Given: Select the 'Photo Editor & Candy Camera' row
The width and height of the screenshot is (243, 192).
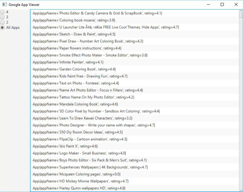Looking at the screenshot, I should point(135,13).
